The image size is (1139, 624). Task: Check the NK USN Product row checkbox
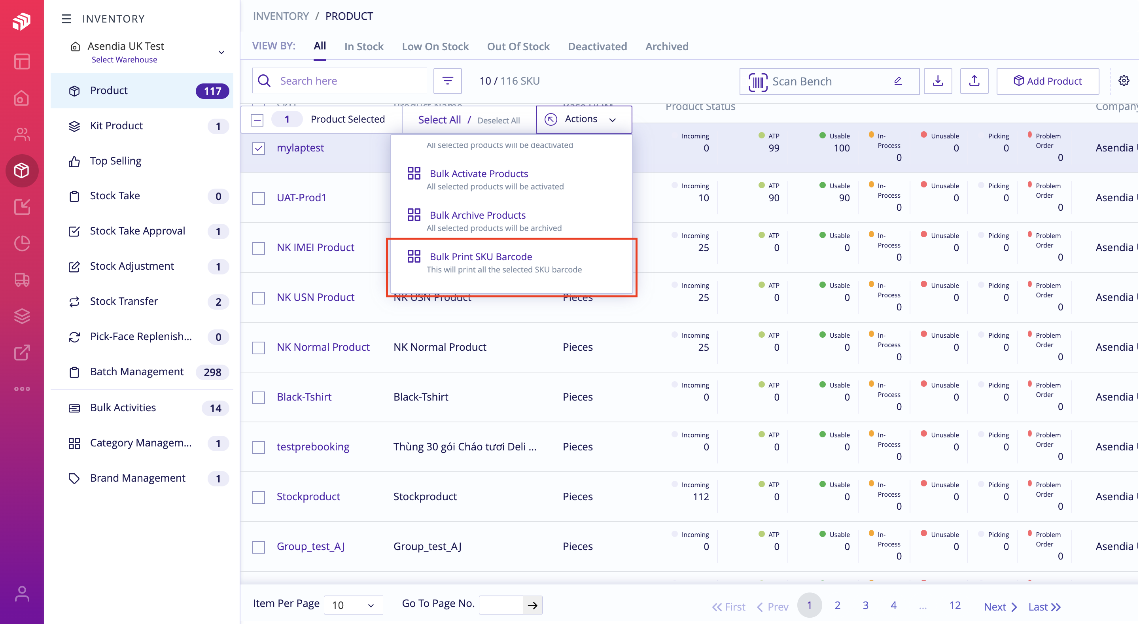[x=258, y=298]
